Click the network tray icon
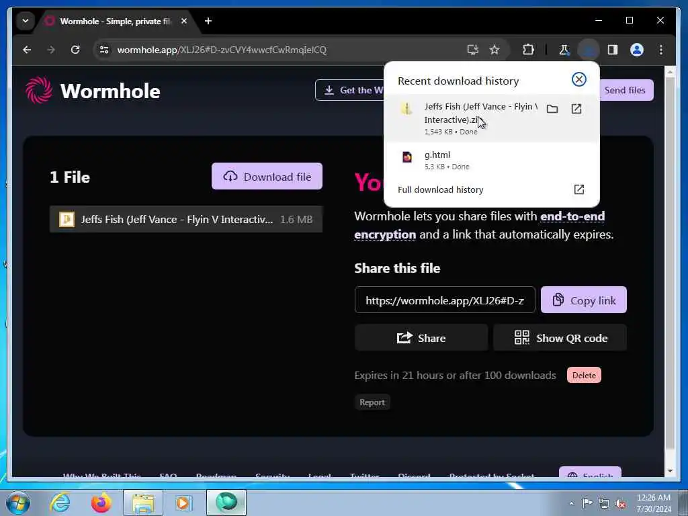This screenshot has width=688, height=516. tap(604, 504)
